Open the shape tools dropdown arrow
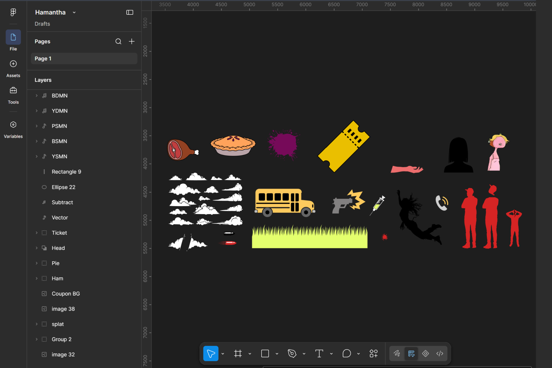 [277, 354]
